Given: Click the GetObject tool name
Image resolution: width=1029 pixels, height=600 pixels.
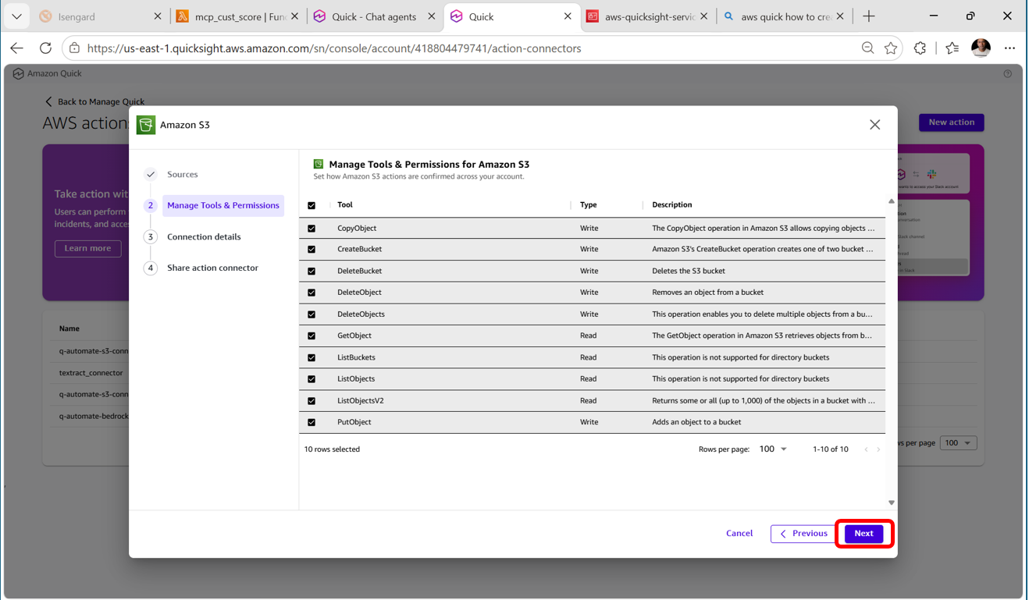Looking at the screenshot, I should [354, 336].
